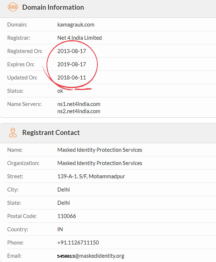Click the orange www globe icon
Viewport: 216px width, 262px height.
tap(13, 7)
